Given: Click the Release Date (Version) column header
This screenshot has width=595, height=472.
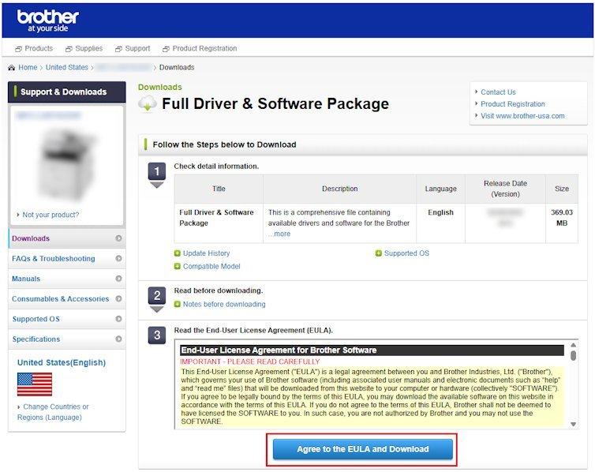Looking at the screenshot, I should [505, 189].
